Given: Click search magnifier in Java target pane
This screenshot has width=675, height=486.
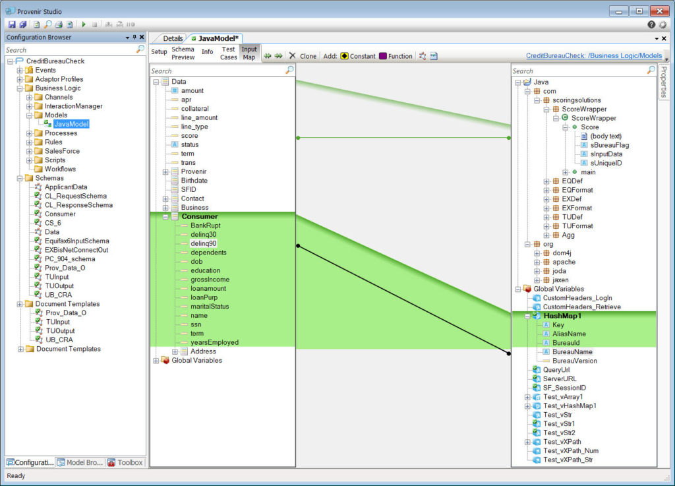Looking at the screenshot, I should click(651, 70).
